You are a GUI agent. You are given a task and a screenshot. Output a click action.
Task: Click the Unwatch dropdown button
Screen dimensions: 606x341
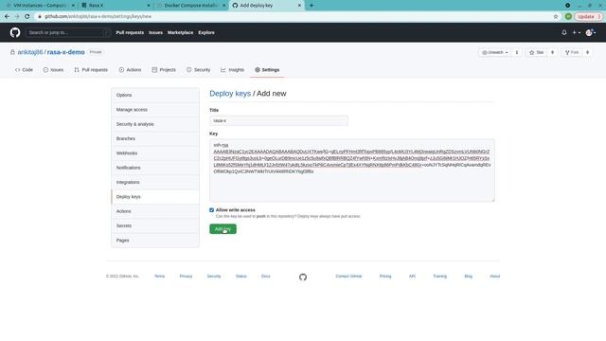coord(494,52)
